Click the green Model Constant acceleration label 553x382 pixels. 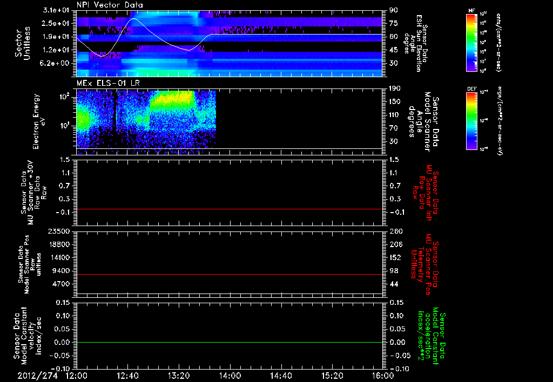[x=431, y=335]
